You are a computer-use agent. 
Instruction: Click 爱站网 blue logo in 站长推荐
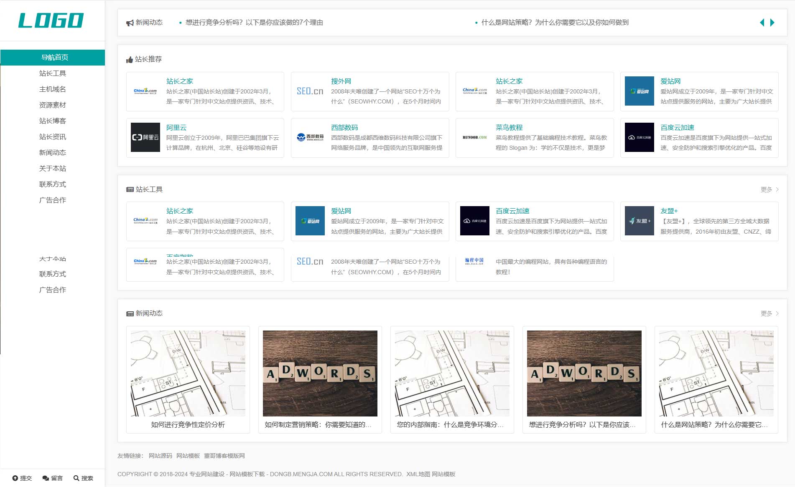[640, 91]
